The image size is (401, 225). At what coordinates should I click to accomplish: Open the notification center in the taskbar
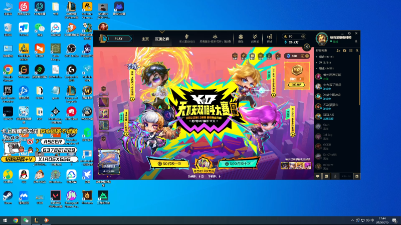pyautogui.click(x=395, y=220)
